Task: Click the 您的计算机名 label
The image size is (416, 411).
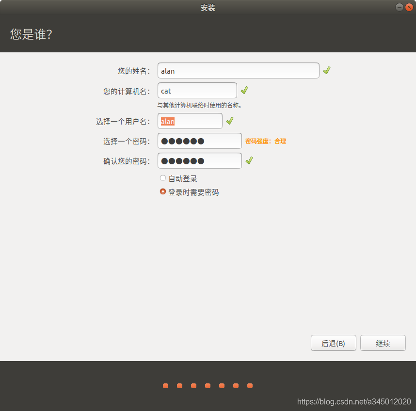Action: [x=127, y=91]
